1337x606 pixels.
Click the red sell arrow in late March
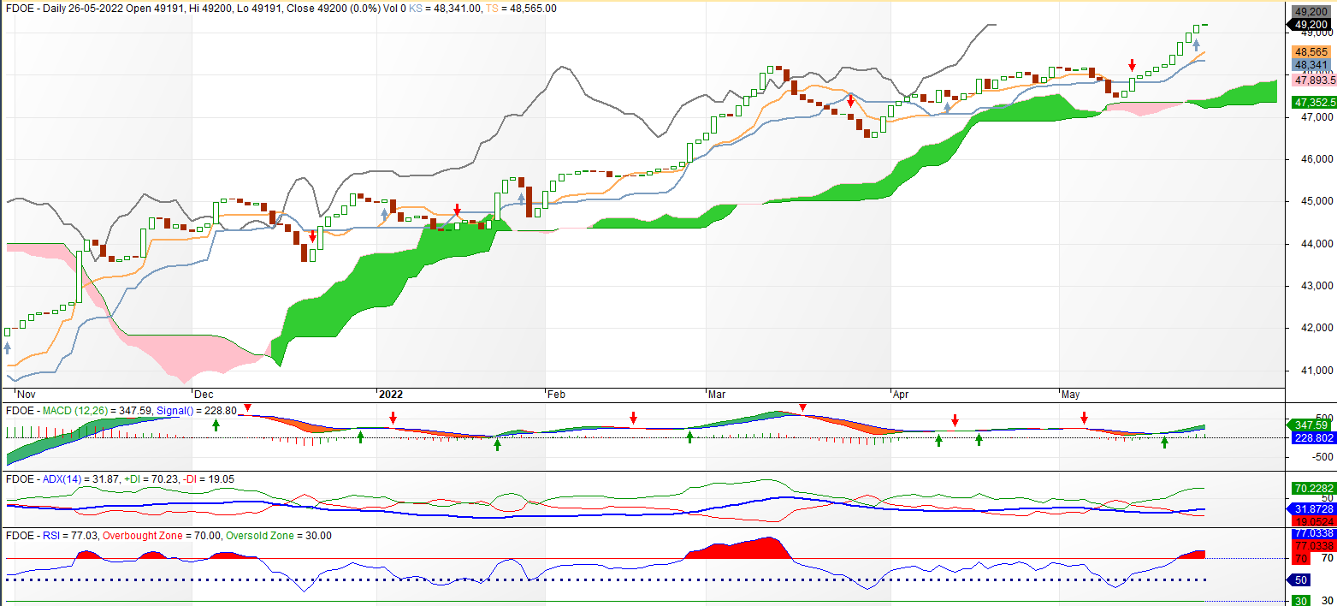tap(850, 101)
